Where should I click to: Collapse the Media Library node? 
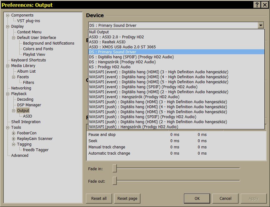8,66
